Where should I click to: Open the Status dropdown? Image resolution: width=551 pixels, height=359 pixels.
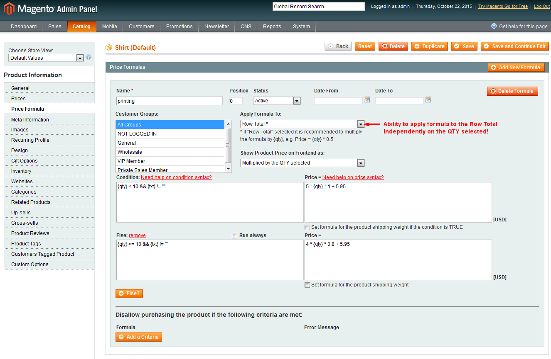(277, 101)
